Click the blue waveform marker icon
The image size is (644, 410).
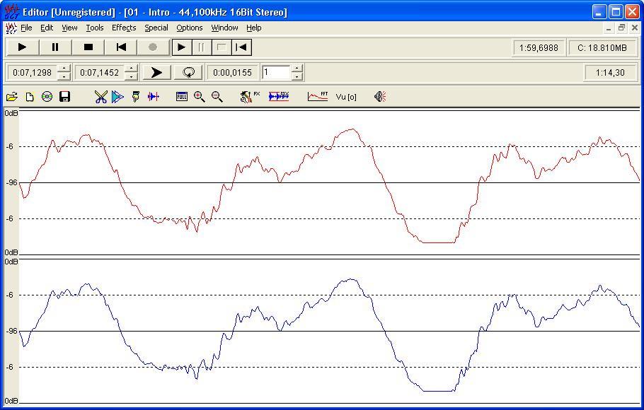pyautogui.click(x=153, y=97)
